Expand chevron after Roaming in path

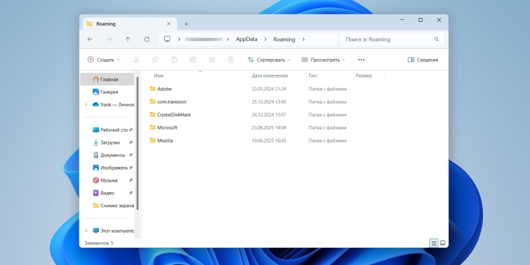[303, 40]
